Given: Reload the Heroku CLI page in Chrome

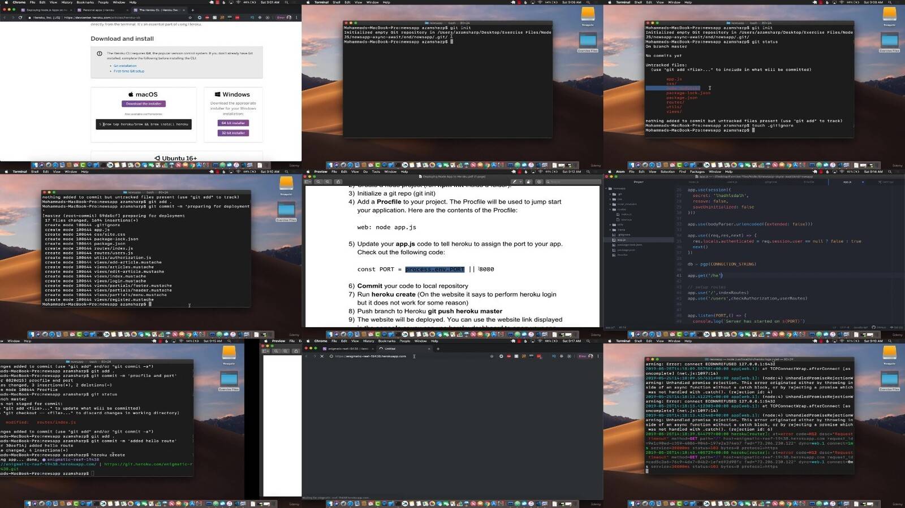Looking at the screenshot, I should point(20,18).
